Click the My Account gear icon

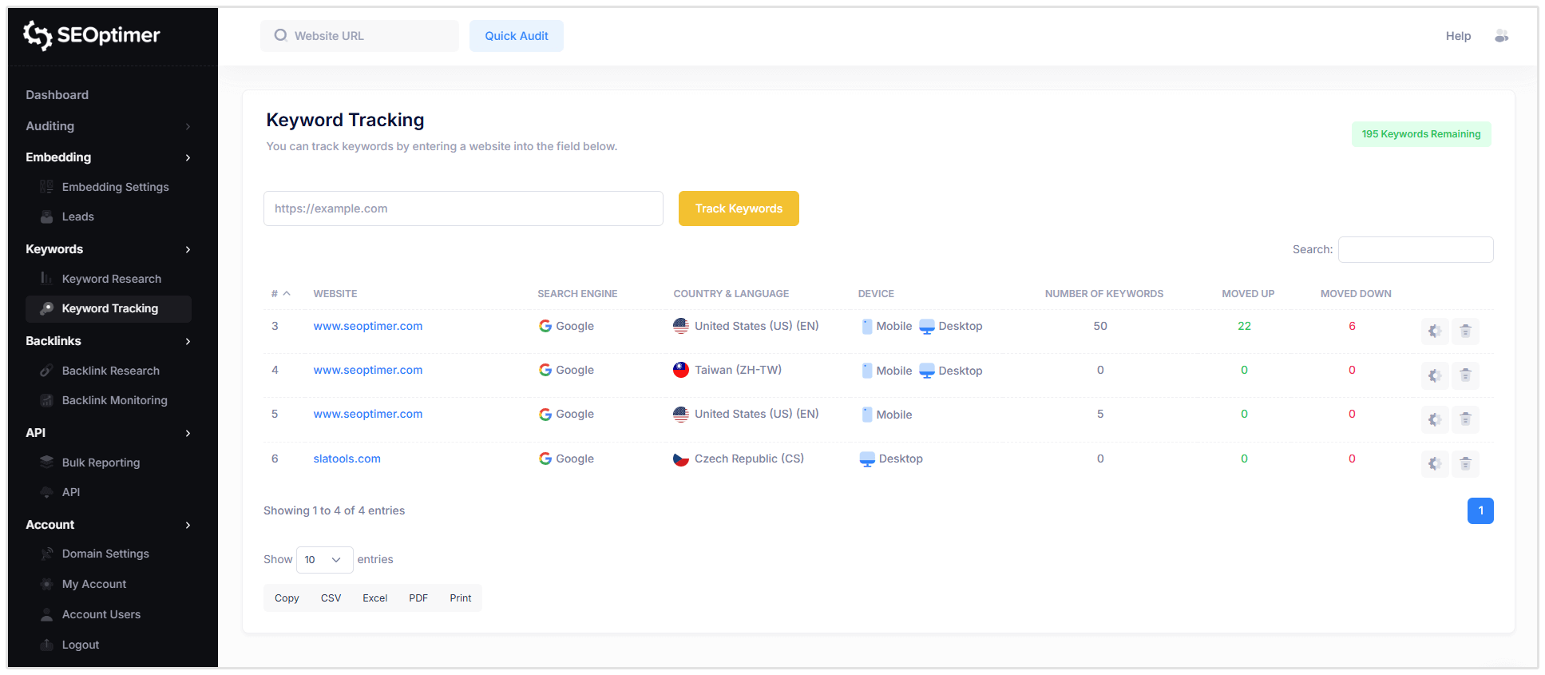(47, 584)
